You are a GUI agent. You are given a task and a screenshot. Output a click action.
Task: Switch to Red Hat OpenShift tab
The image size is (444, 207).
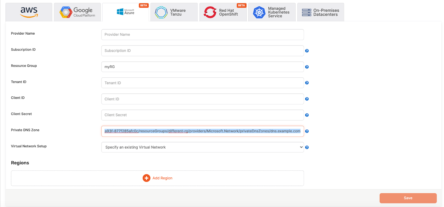pos(223,12)
